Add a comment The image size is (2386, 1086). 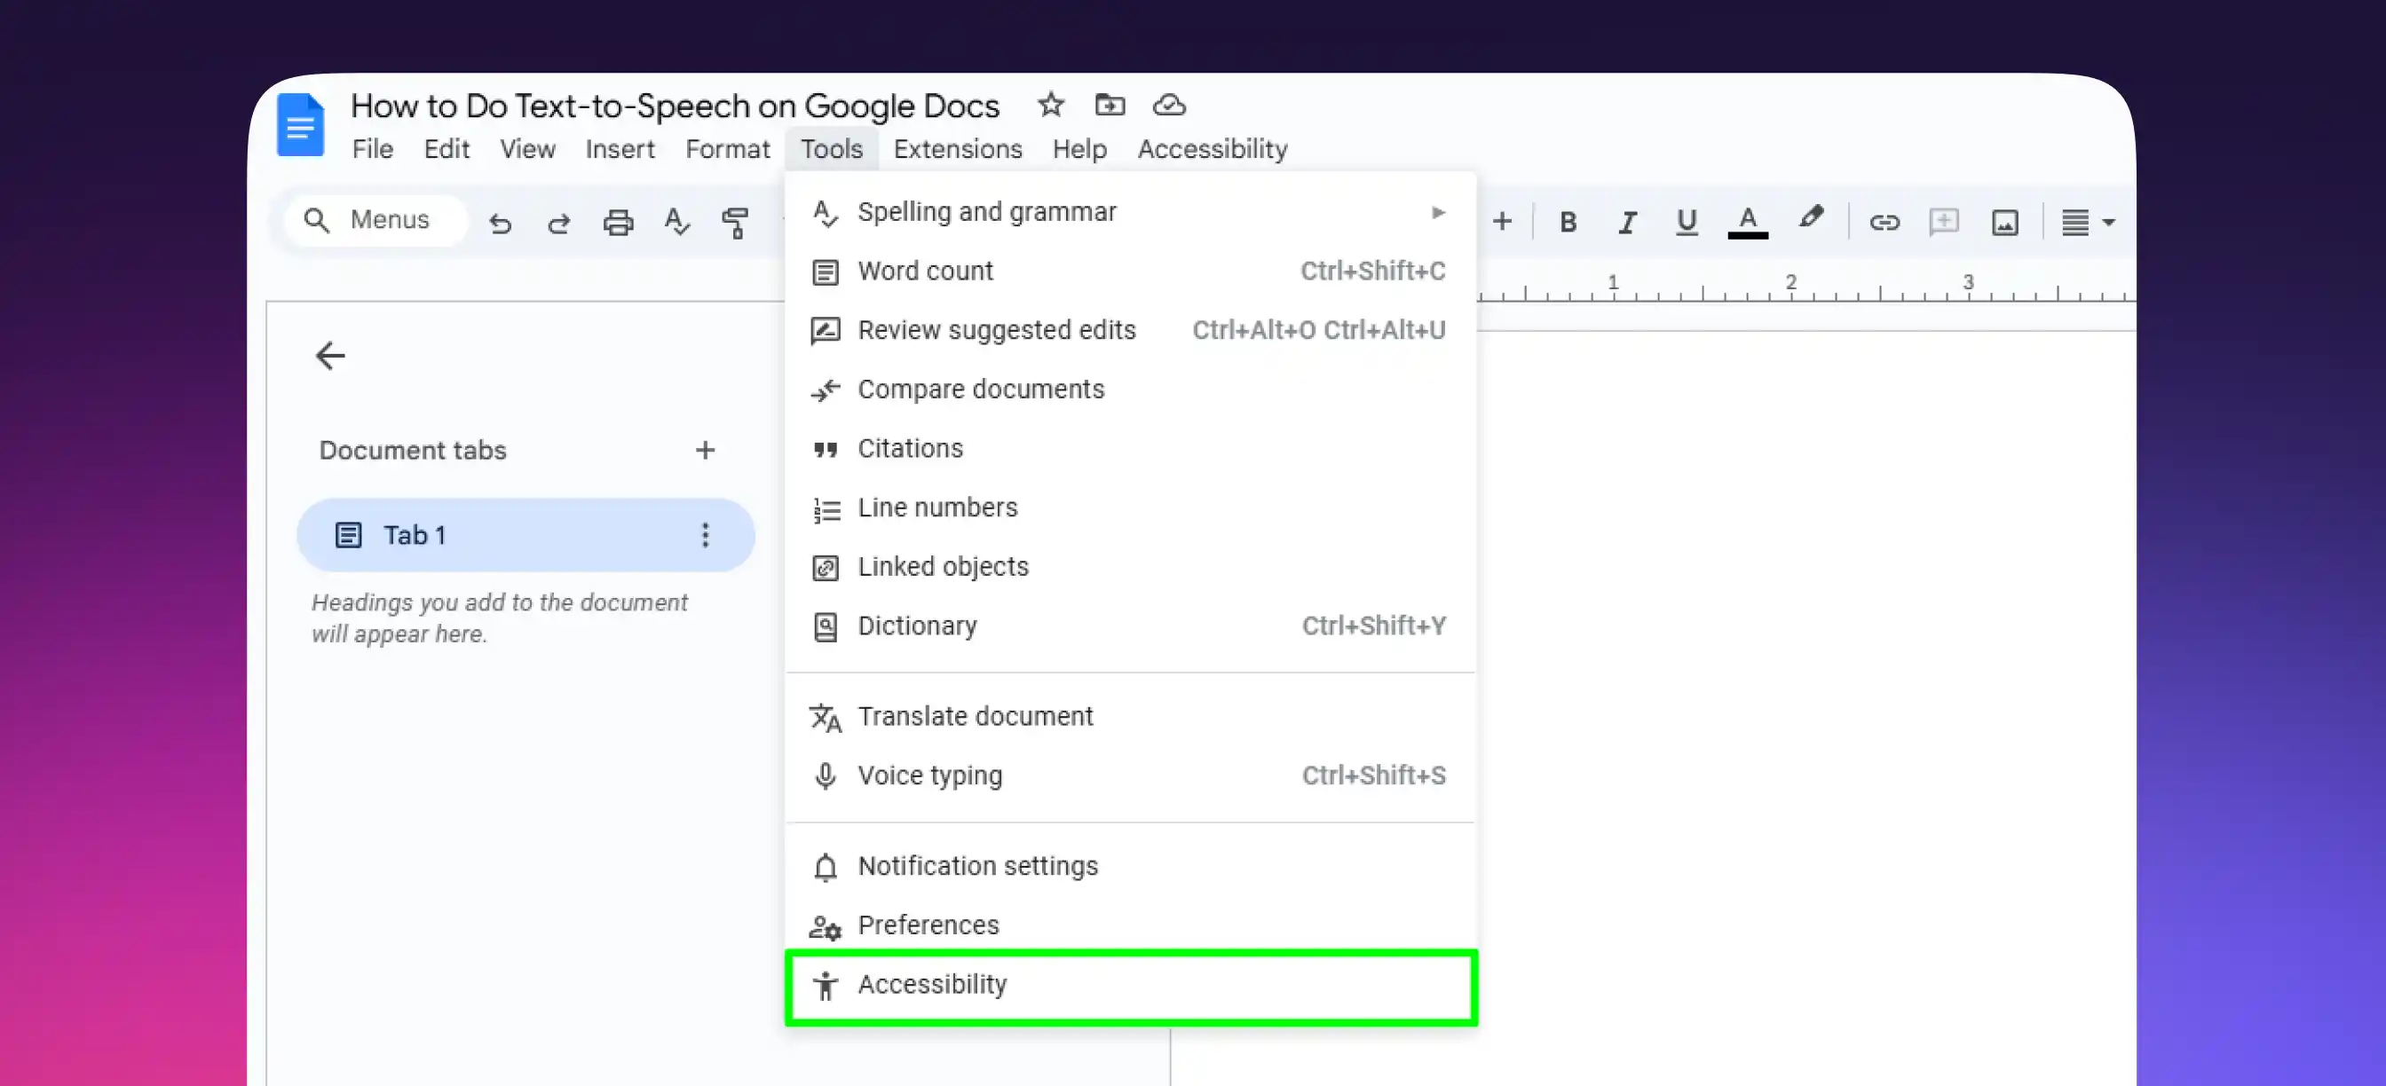(1944, 221)
